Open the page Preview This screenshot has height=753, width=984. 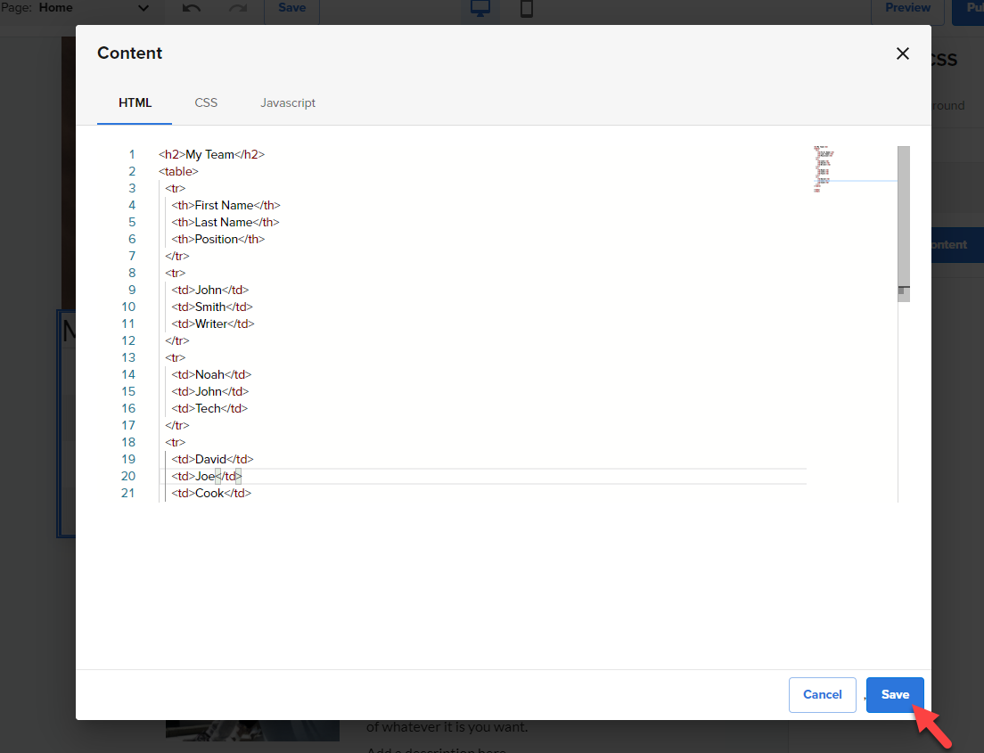click(x=907, y=8)
